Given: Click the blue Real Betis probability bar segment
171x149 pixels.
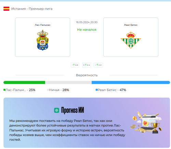Looking at the screenshot, I should [131, 83].
